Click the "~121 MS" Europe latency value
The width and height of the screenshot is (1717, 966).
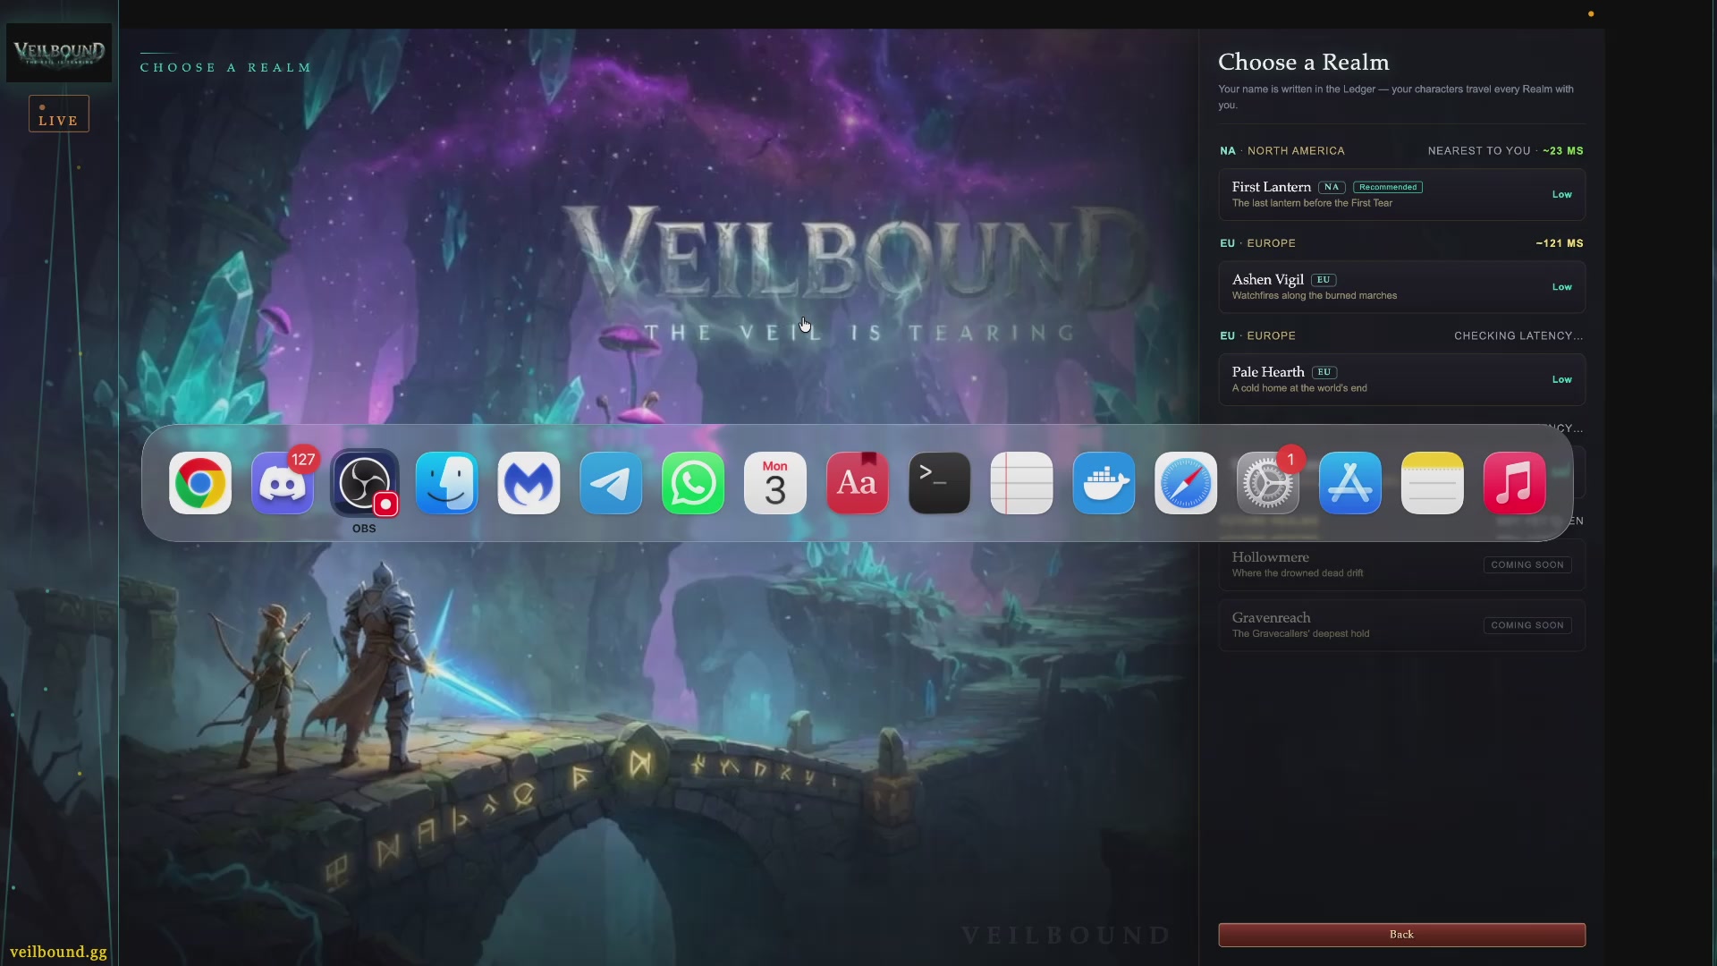[x=1560, y=243]
